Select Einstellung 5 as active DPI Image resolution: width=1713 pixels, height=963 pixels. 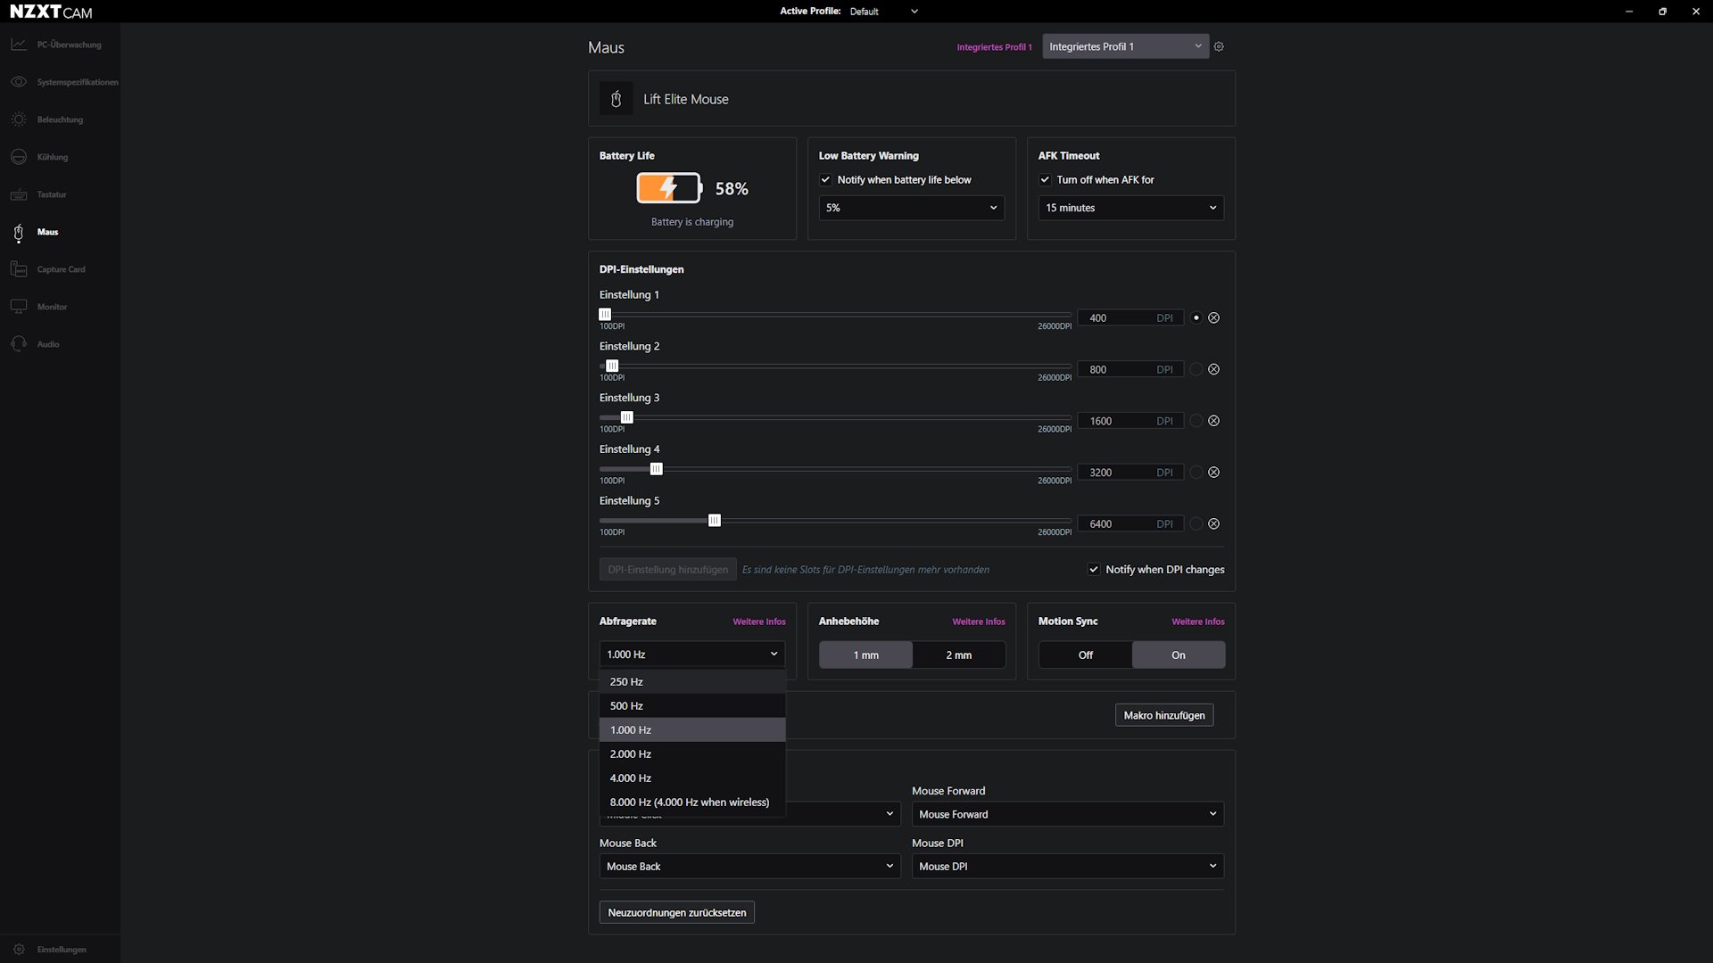1196,524
